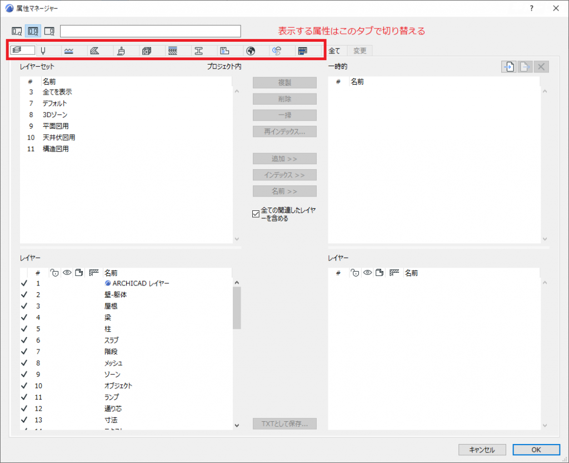
Task: Select the ゾーン layer row
Action: [x=126, y=375]
